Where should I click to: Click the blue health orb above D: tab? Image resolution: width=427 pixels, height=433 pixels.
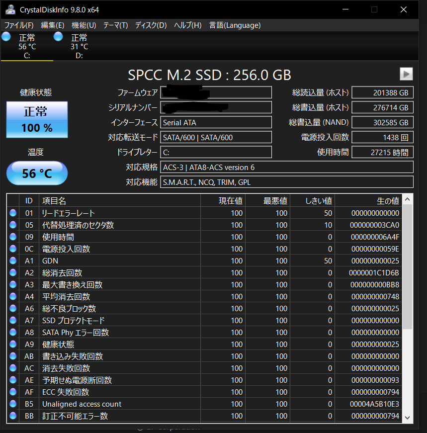58,36
